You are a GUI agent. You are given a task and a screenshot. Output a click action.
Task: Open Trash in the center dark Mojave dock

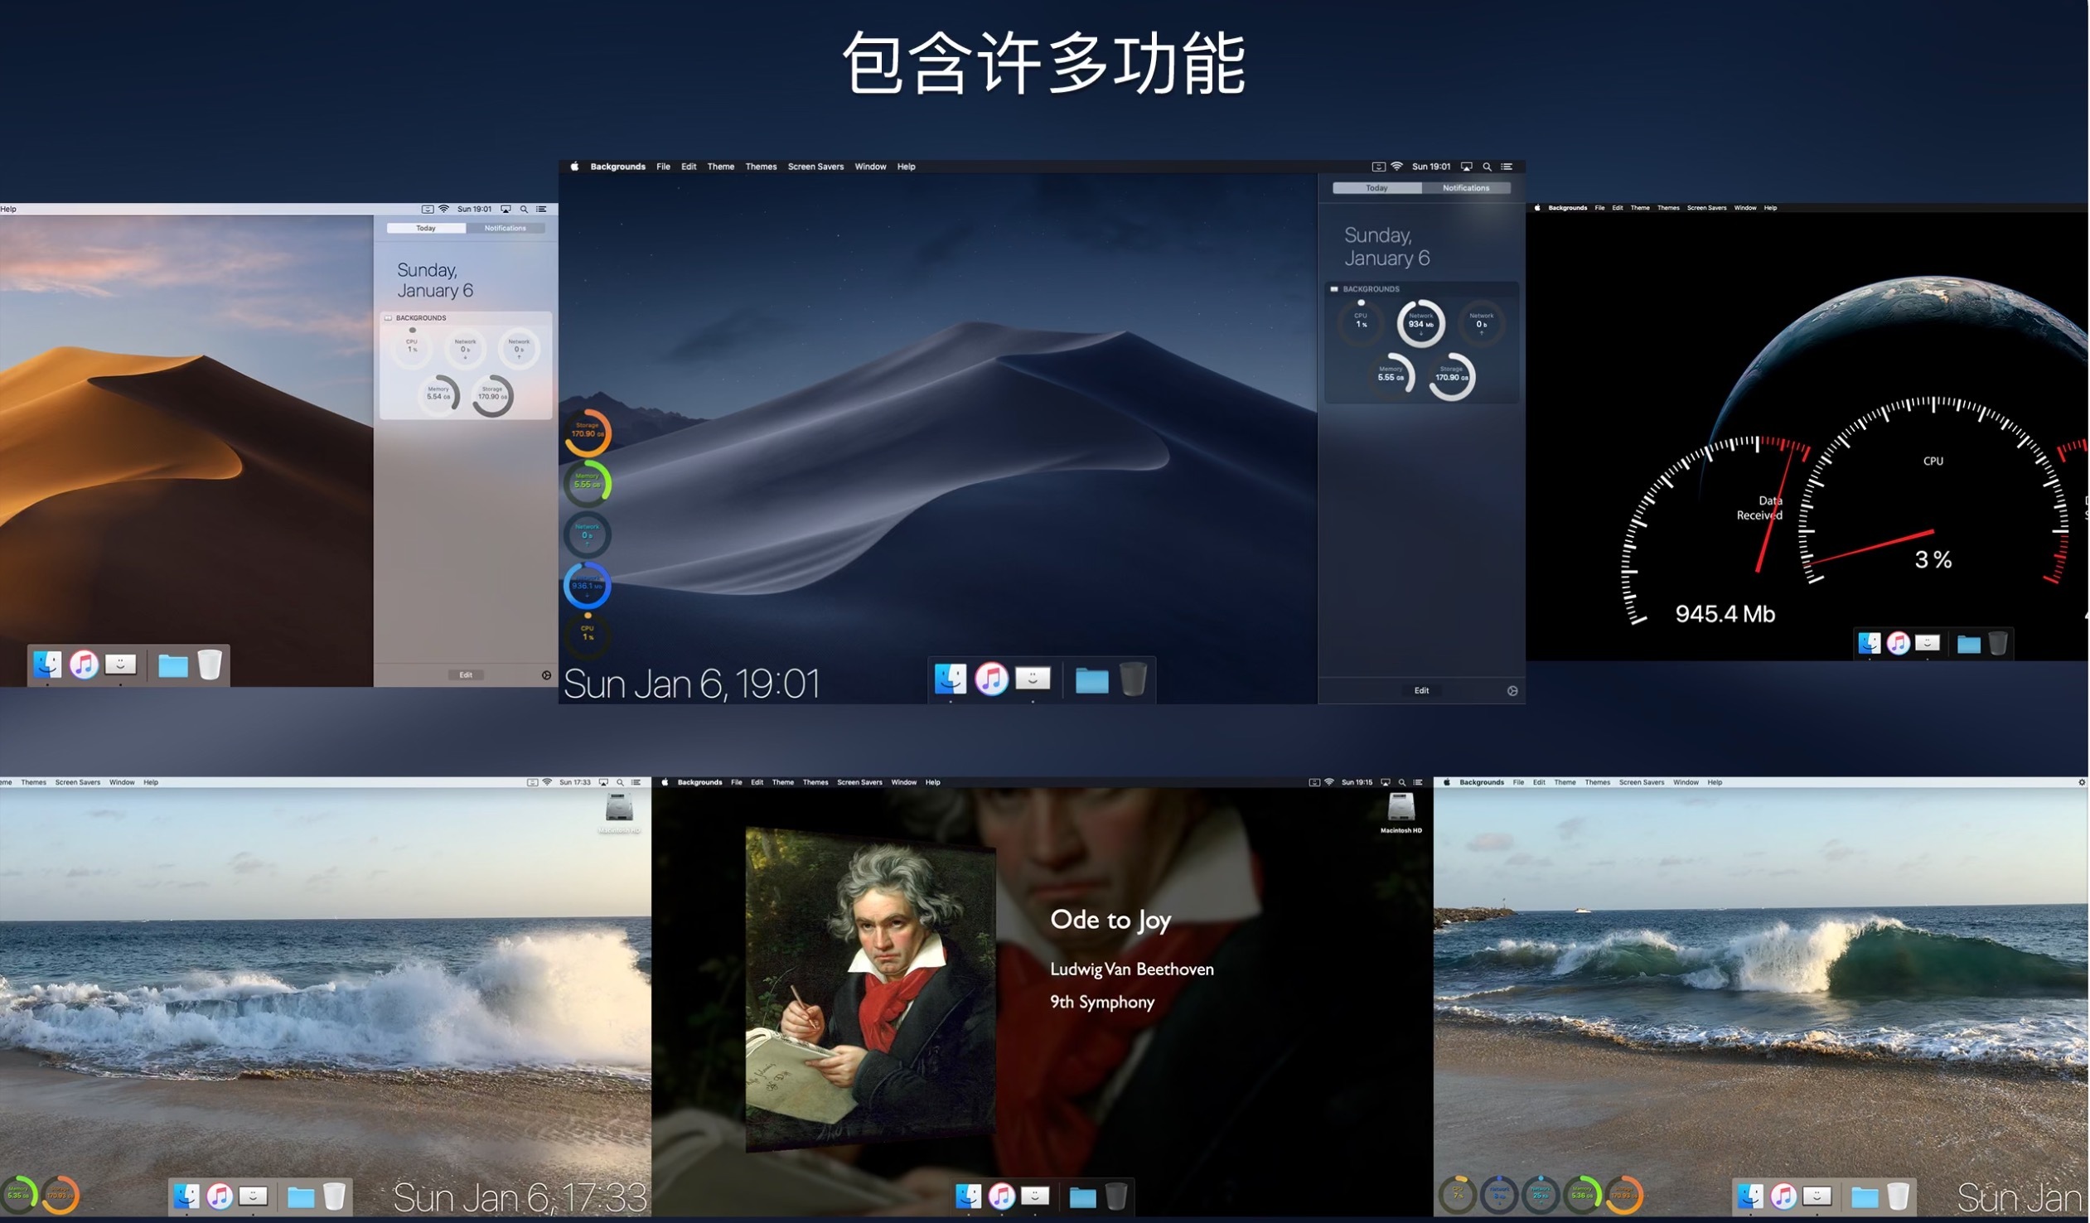[1133, 679]
